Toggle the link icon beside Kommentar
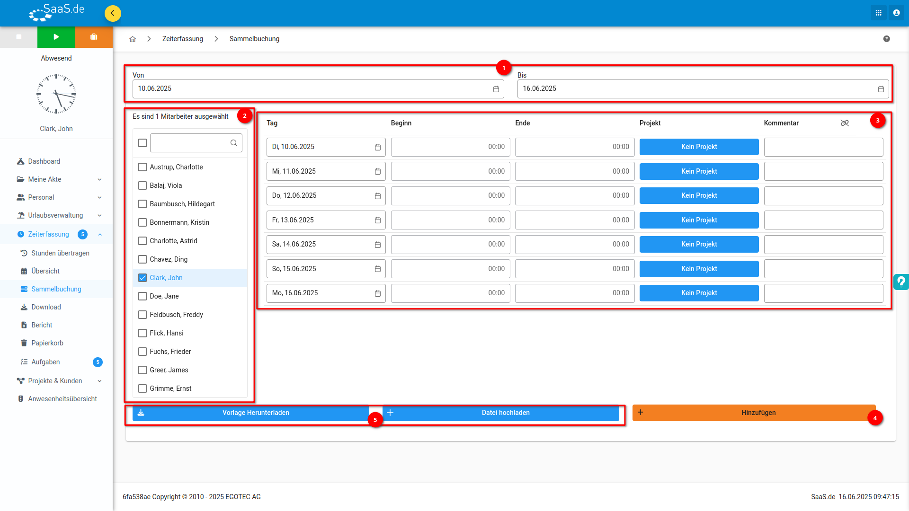 (x=845, y=123)
